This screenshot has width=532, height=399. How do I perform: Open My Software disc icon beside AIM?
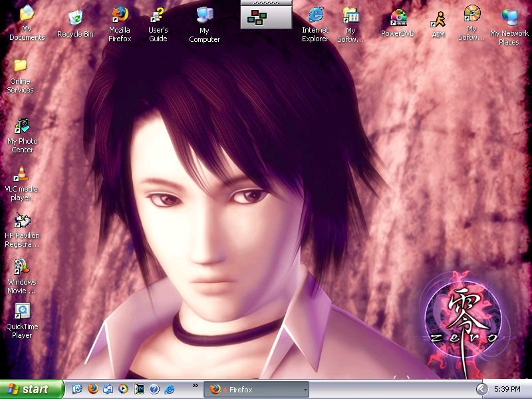point(471,23)
